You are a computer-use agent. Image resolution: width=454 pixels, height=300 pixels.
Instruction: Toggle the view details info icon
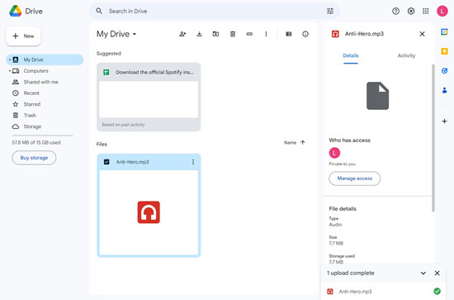pos(305,34)
